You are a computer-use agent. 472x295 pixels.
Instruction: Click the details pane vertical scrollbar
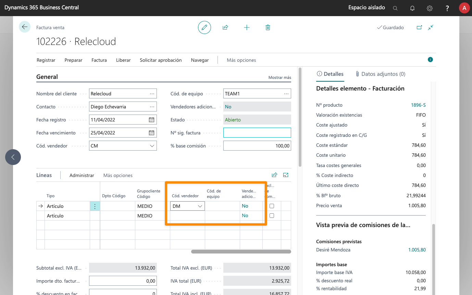[433, 259]
